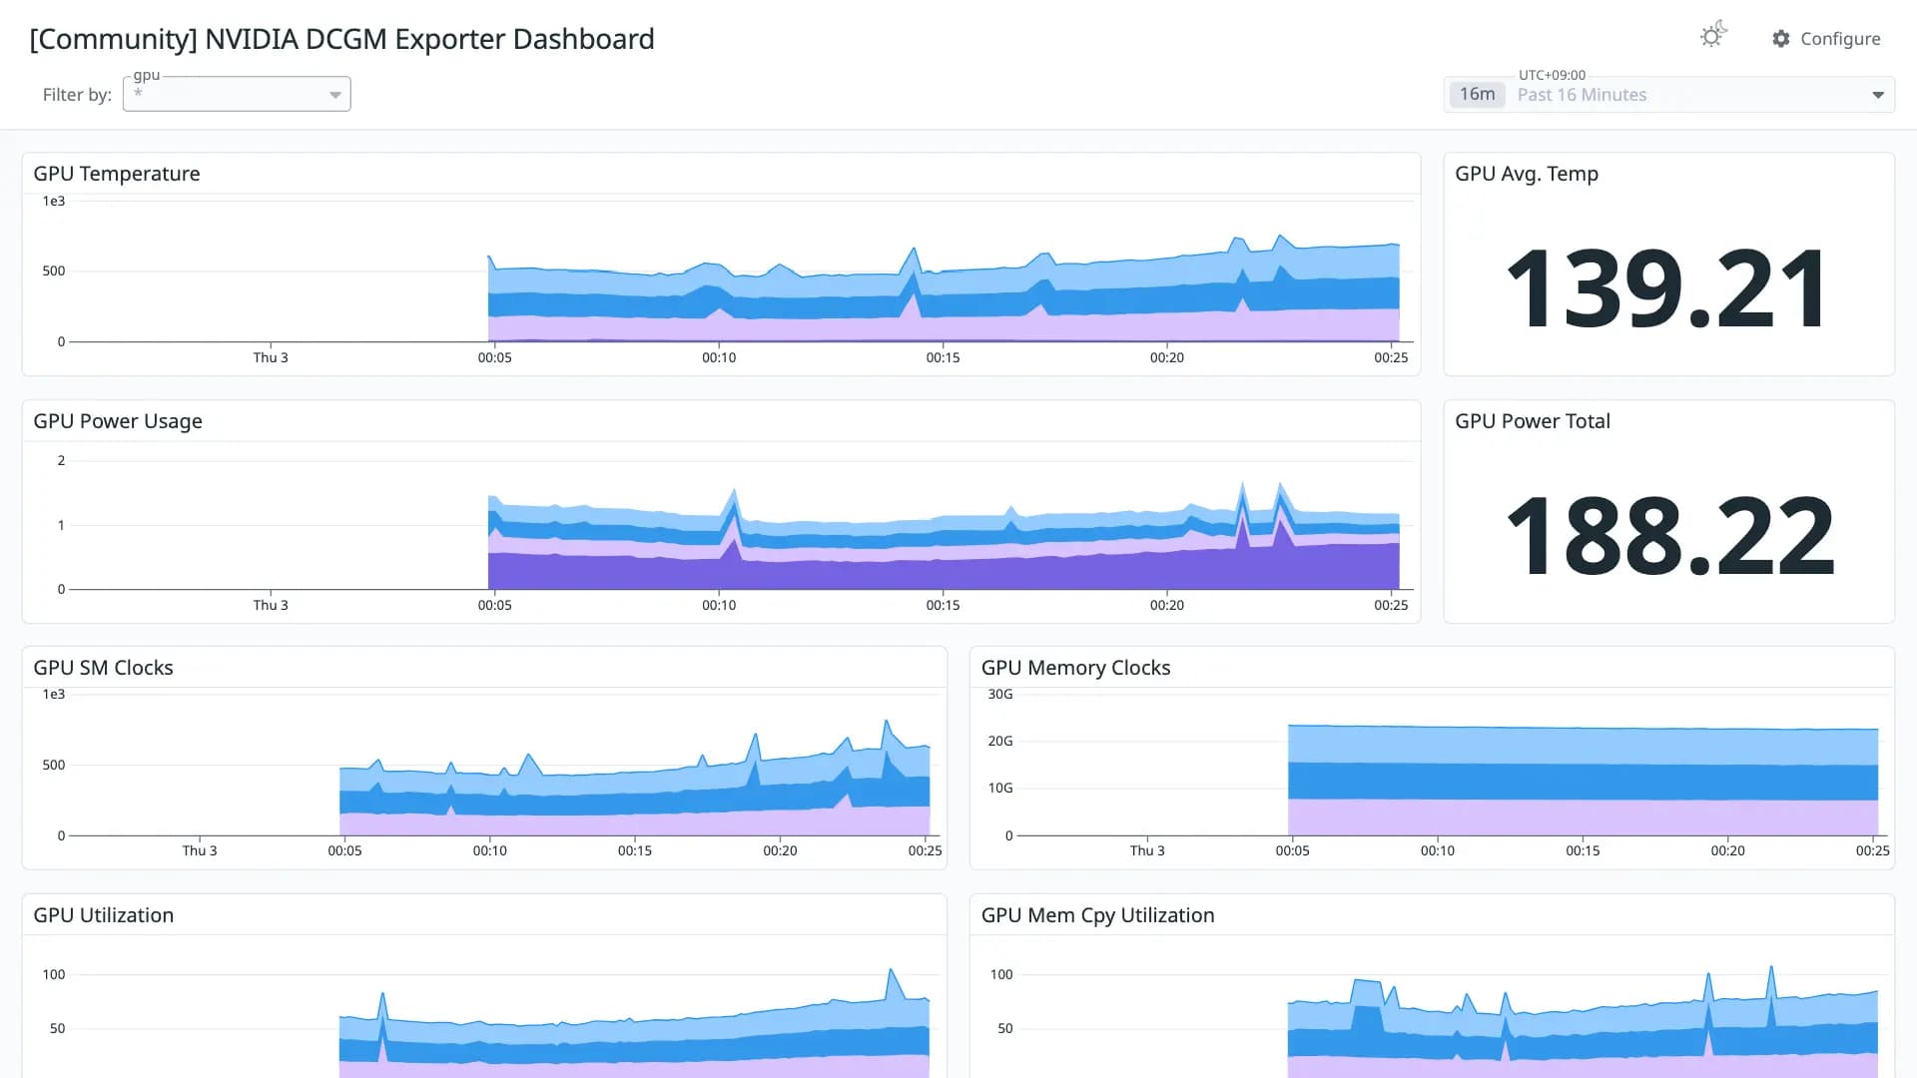Click the GPU Temperature widget title

[x=117, y=174]
